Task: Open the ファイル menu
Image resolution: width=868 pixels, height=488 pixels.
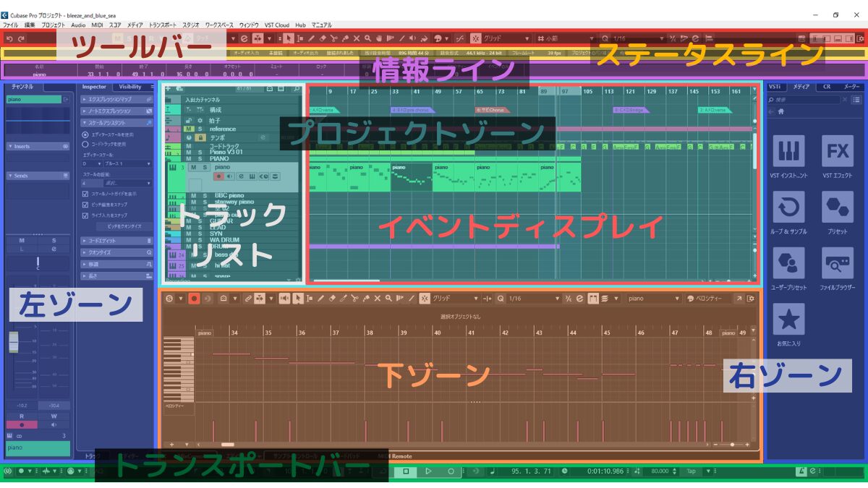Action: 10,25
